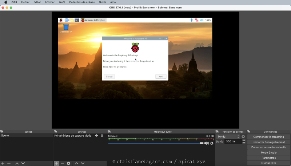Click the network disconnected icon in preview
The width and height of the screenshot is (291, 166).
[x=196, y=20]
